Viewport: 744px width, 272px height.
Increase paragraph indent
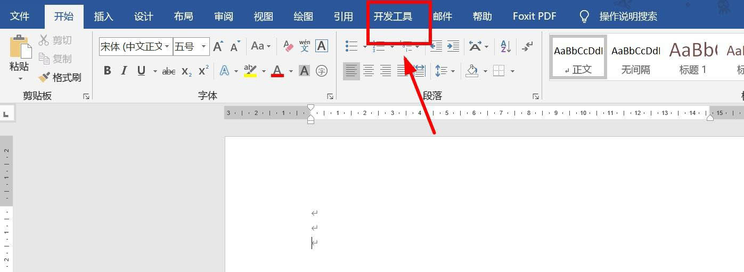pyautogui.click(x=453, y=46)
